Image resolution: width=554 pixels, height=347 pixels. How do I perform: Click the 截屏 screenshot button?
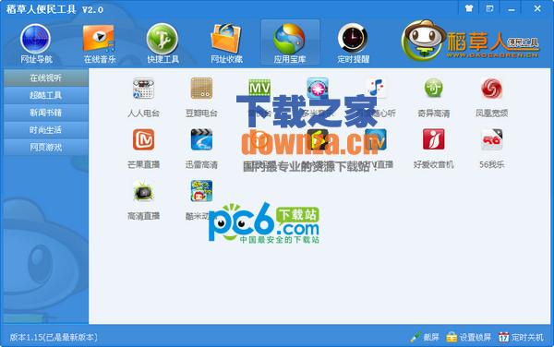click(425, 337)
